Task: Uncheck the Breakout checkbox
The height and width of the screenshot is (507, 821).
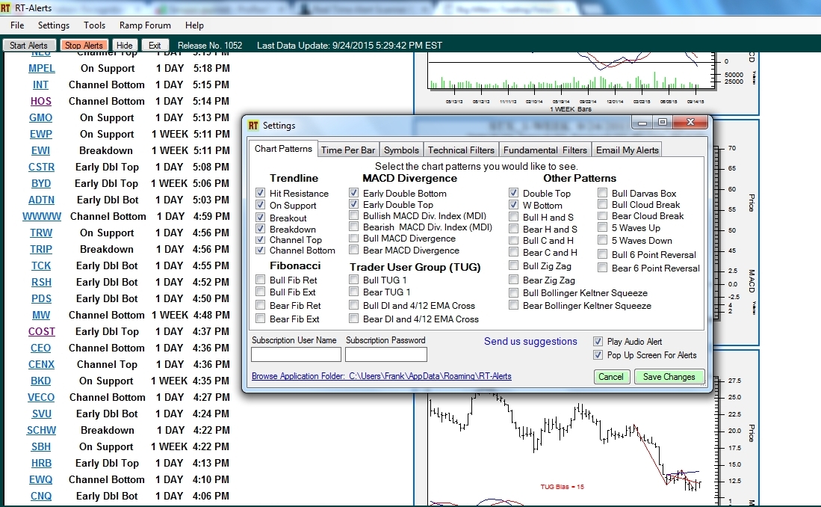Action: (x=260, y=218)
